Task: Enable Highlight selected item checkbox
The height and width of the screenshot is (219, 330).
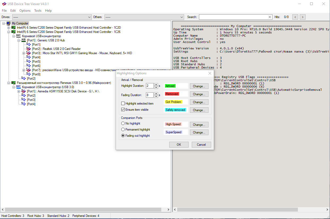Action: click(123, 104)
